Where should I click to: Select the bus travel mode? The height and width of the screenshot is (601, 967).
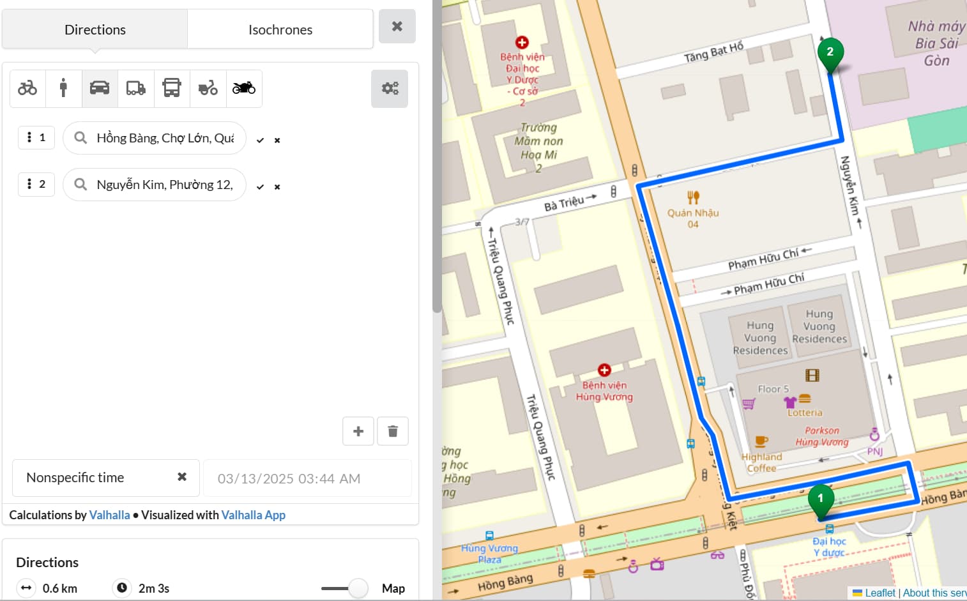click(x=172, y=88)
